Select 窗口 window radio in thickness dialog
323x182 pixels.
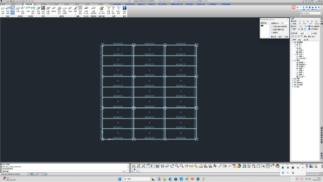(x=278, y=37)
